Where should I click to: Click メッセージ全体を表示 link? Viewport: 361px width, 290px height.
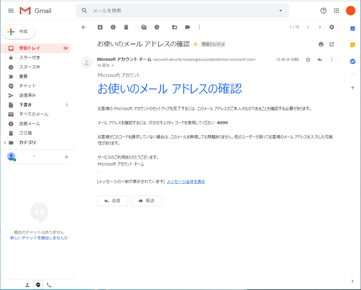click(186, 182)
